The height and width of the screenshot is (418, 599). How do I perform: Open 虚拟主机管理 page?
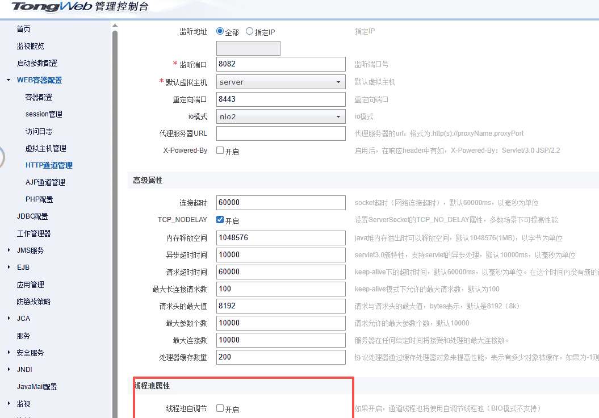click(x=46, y=148)
